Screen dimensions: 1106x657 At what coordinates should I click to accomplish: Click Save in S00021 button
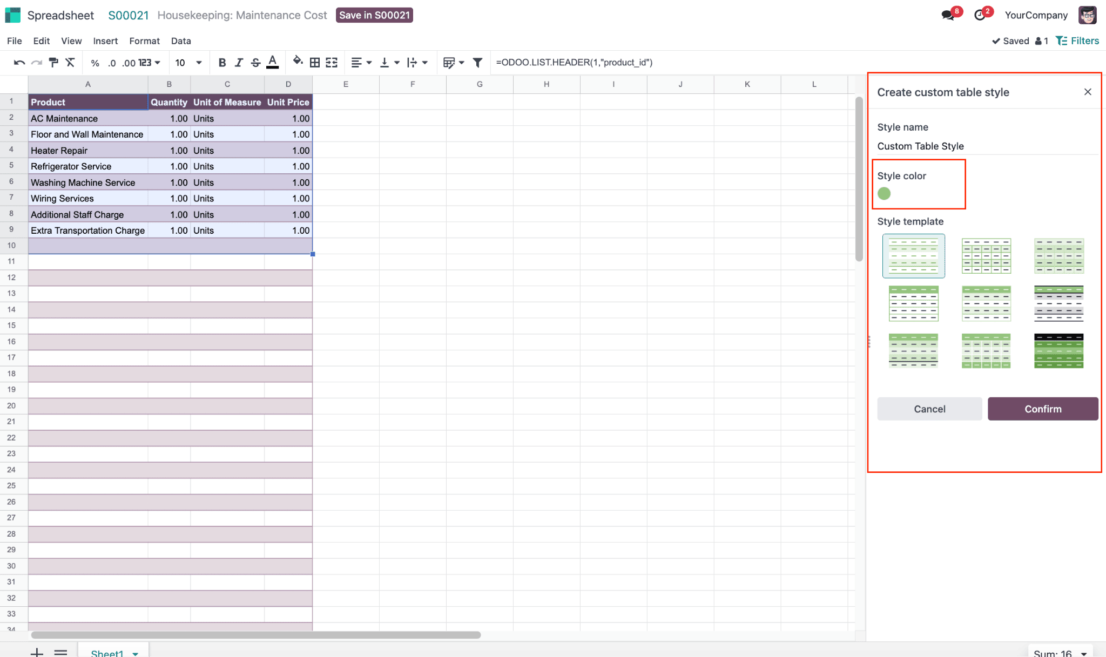pos(374,15)
